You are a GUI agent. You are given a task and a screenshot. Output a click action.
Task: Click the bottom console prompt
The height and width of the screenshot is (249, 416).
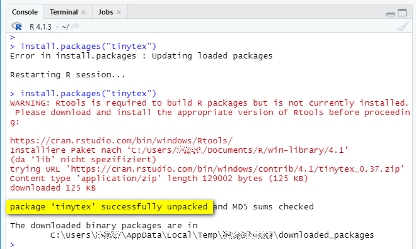point(13,245)
